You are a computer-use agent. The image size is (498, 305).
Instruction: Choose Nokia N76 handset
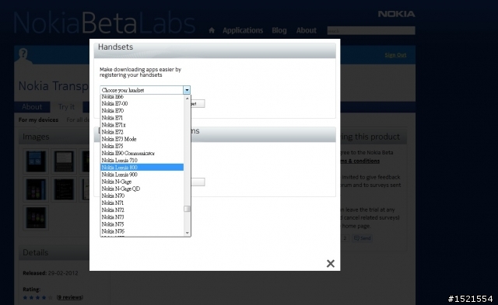142,231
